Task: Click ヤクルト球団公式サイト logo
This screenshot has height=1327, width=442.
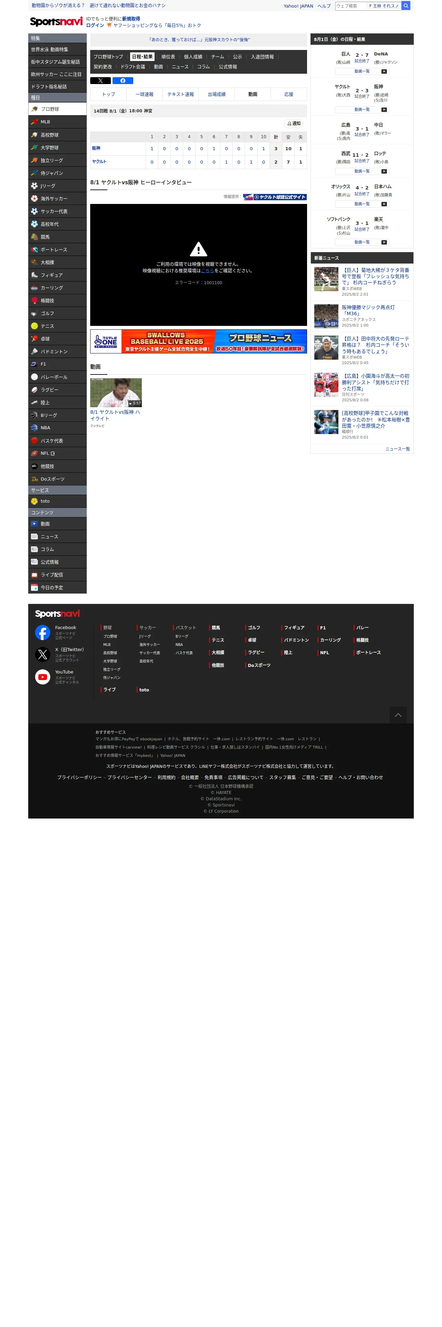Action: (275, 197)
